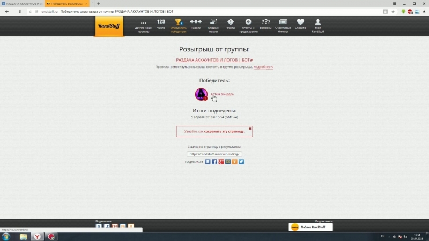Select the trophy 'Определить победителя' item
The width and height of the screenshot is (429, 241).
[x=179, y=26]
